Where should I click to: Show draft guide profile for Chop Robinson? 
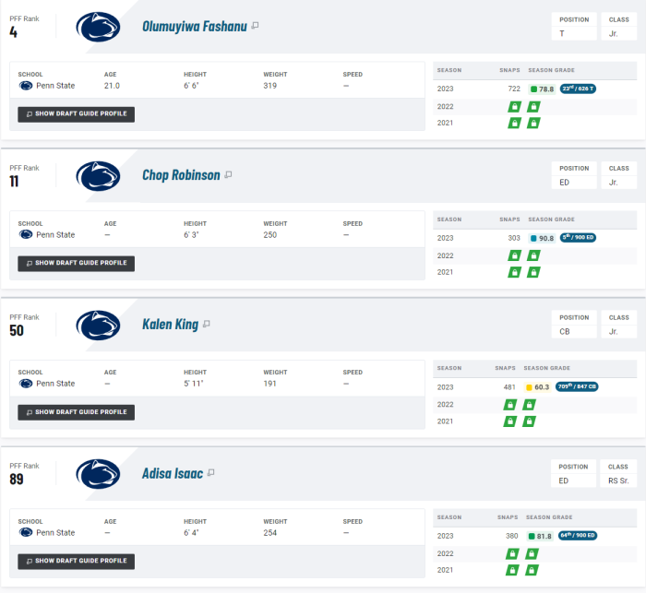coord(77,263)
